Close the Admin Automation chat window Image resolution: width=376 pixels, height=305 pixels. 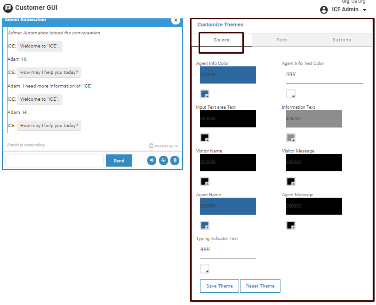(x=176, y=20)
